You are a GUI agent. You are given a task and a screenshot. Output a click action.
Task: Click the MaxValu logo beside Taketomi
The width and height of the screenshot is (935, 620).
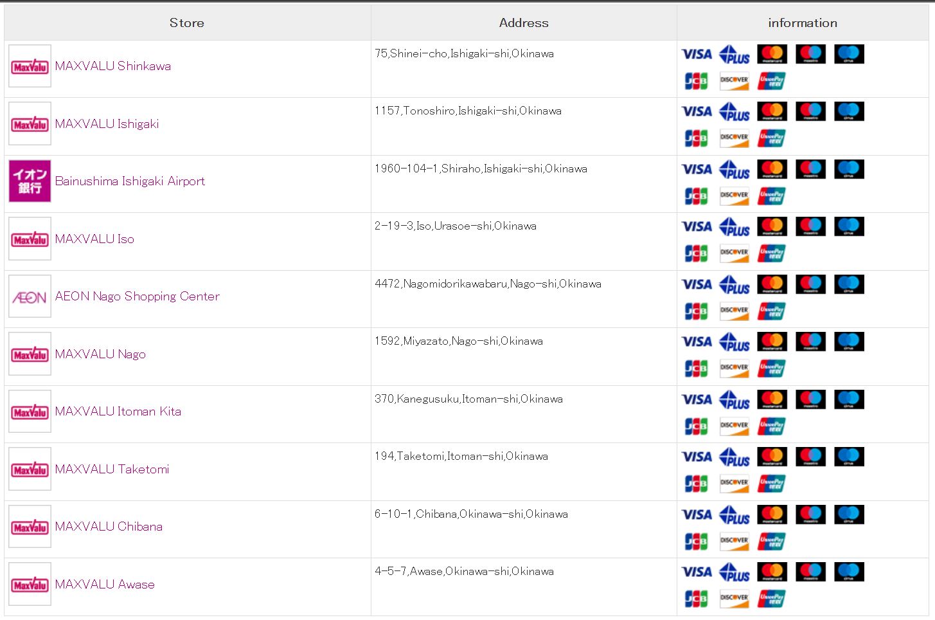30,469
